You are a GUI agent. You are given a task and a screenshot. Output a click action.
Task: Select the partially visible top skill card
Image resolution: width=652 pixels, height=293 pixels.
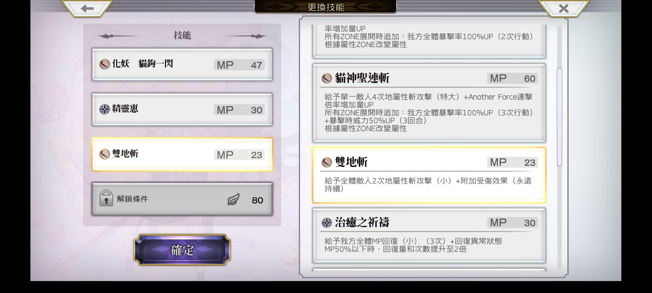pyautogui.click(x=429, y=41)
